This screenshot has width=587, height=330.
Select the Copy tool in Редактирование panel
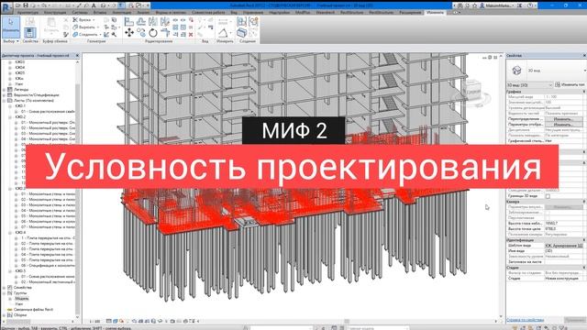(141, 33)
